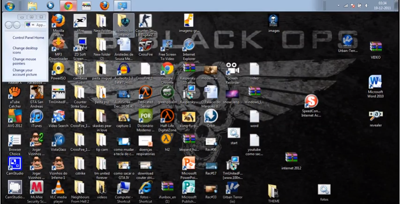The width and height of the screenshot is (400, 204).
Task: Open Change desktop icons link
Action: point(25,50)
